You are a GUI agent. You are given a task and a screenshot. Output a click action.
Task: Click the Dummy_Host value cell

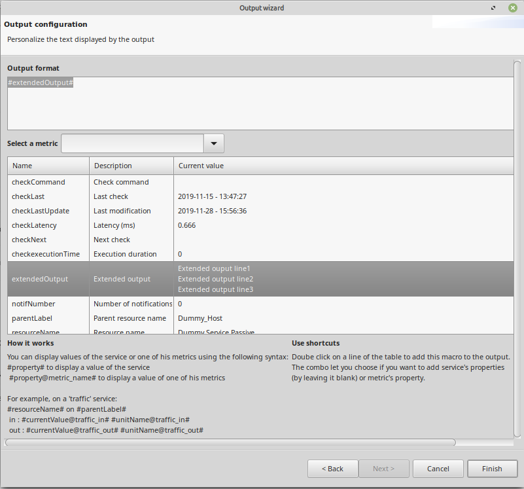coord(200,318)
